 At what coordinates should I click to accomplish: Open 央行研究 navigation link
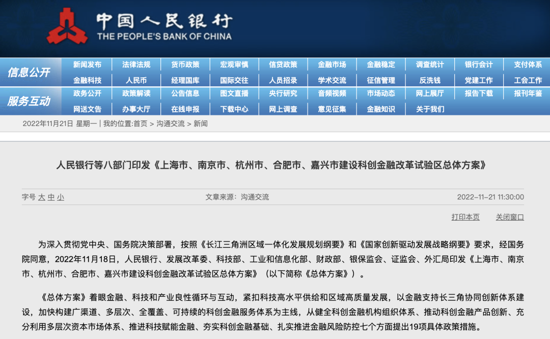[283, 93]
